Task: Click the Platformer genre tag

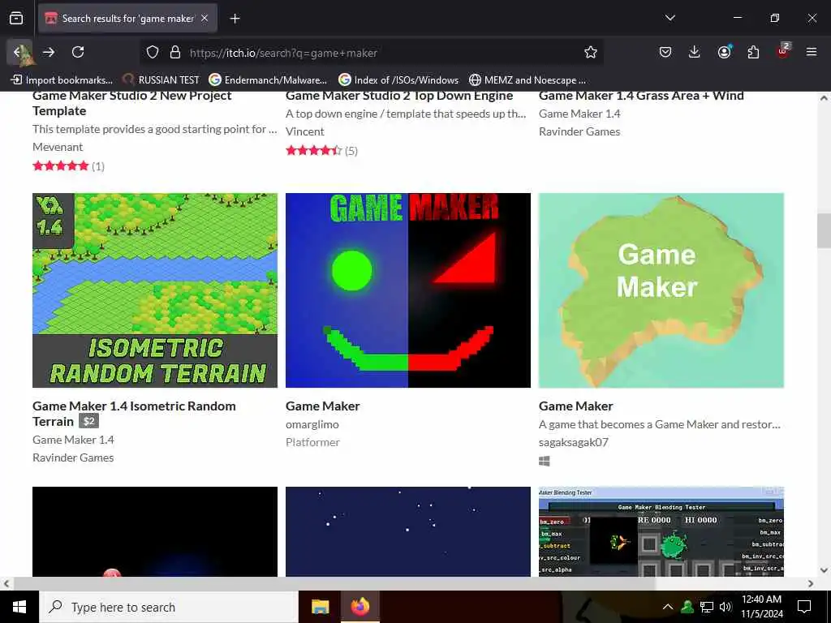Action: pos(312,442)
